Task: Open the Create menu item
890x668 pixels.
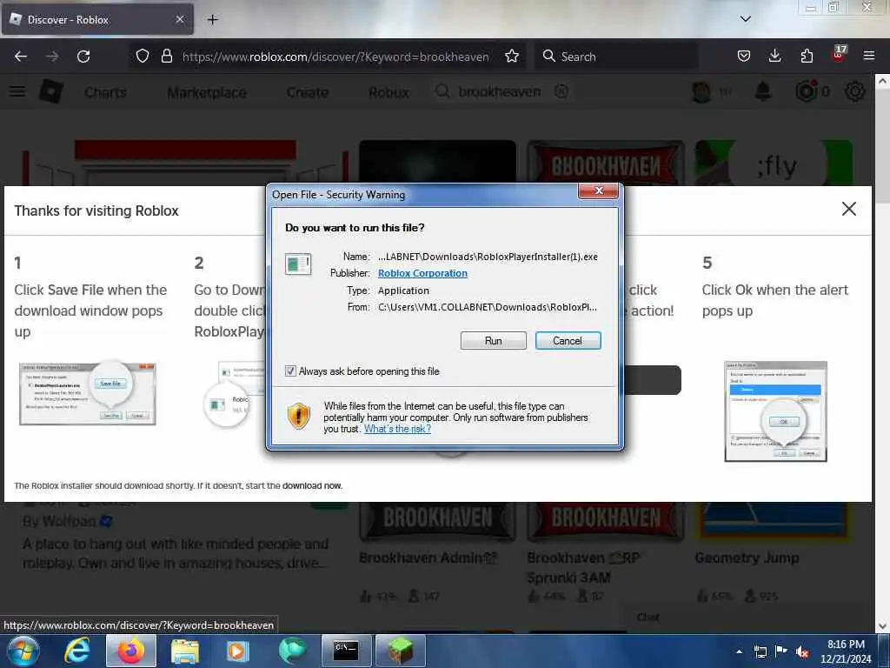Action: pos(307,92)
